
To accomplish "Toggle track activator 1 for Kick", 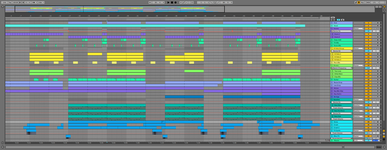I will click(368, 23).
